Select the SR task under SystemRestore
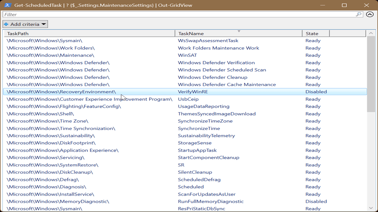Screen dimensions: 378x212 click(181, 165)
